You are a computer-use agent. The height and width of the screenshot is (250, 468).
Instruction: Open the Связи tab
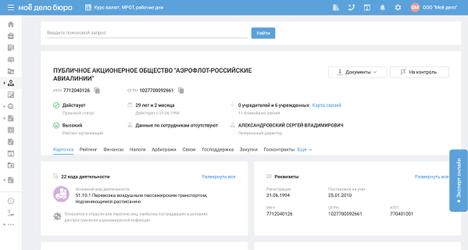[x=189, y=150]
